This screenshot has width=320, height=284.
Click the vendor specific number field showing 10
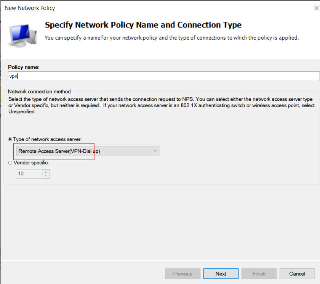click(30, 174)
